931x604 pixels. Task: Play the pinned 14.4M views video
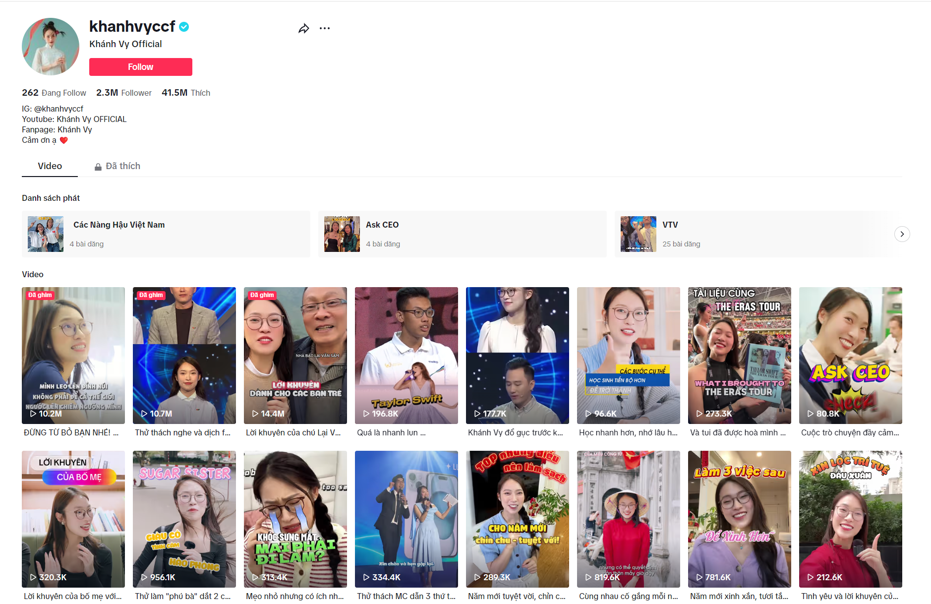[x=295, y=355]
